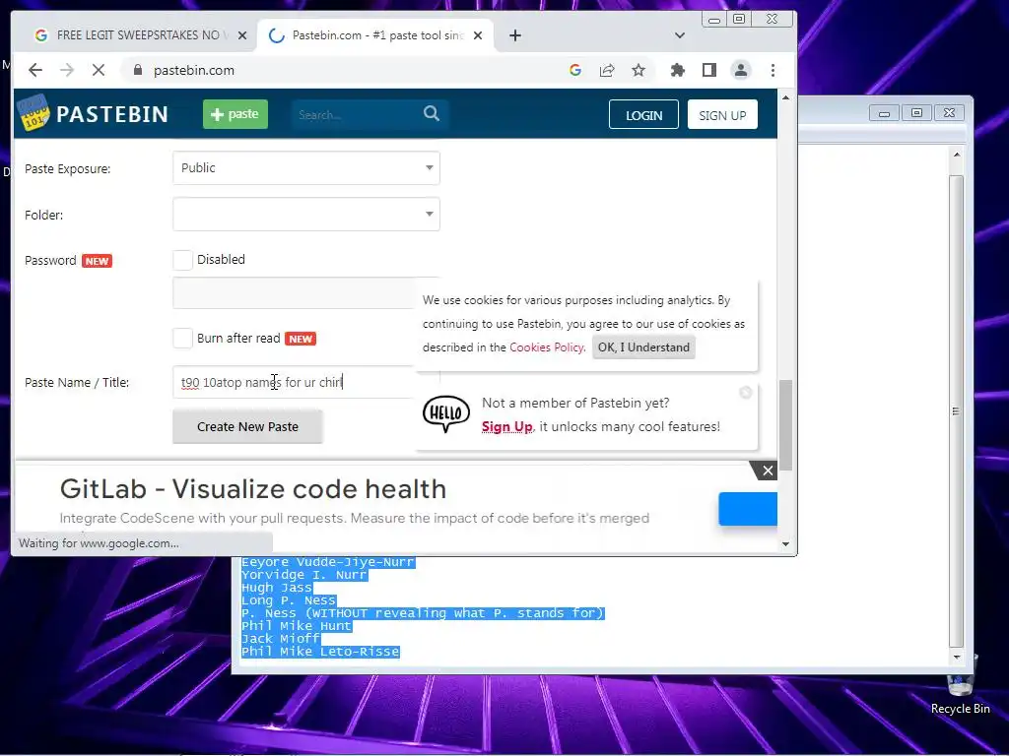This screenshot has height=756, width=1009.
Task: Open the Chrome profile avatar
Action: click(x=741, y=70)
